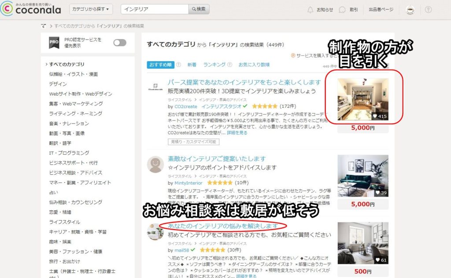Click 詳細を見る in CO2create listing

tap(237, 133)
